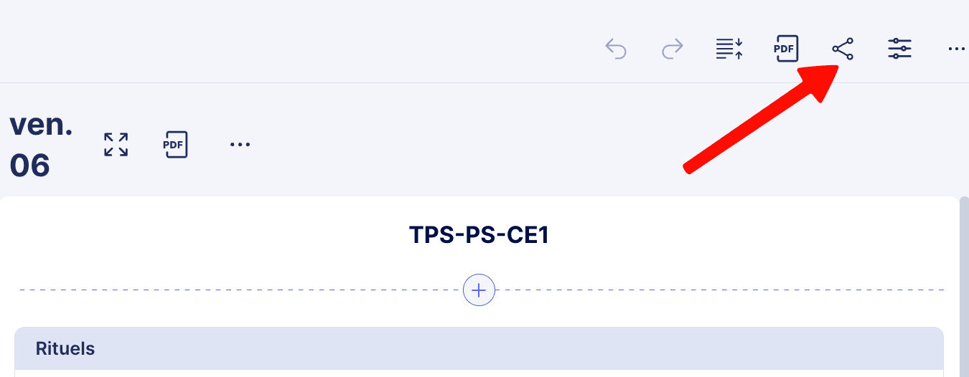Click the line reorder icon in top toolbar

729,49
